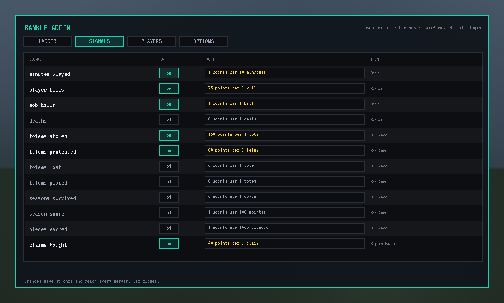Disable the claims bought signal

pos(169,244)
